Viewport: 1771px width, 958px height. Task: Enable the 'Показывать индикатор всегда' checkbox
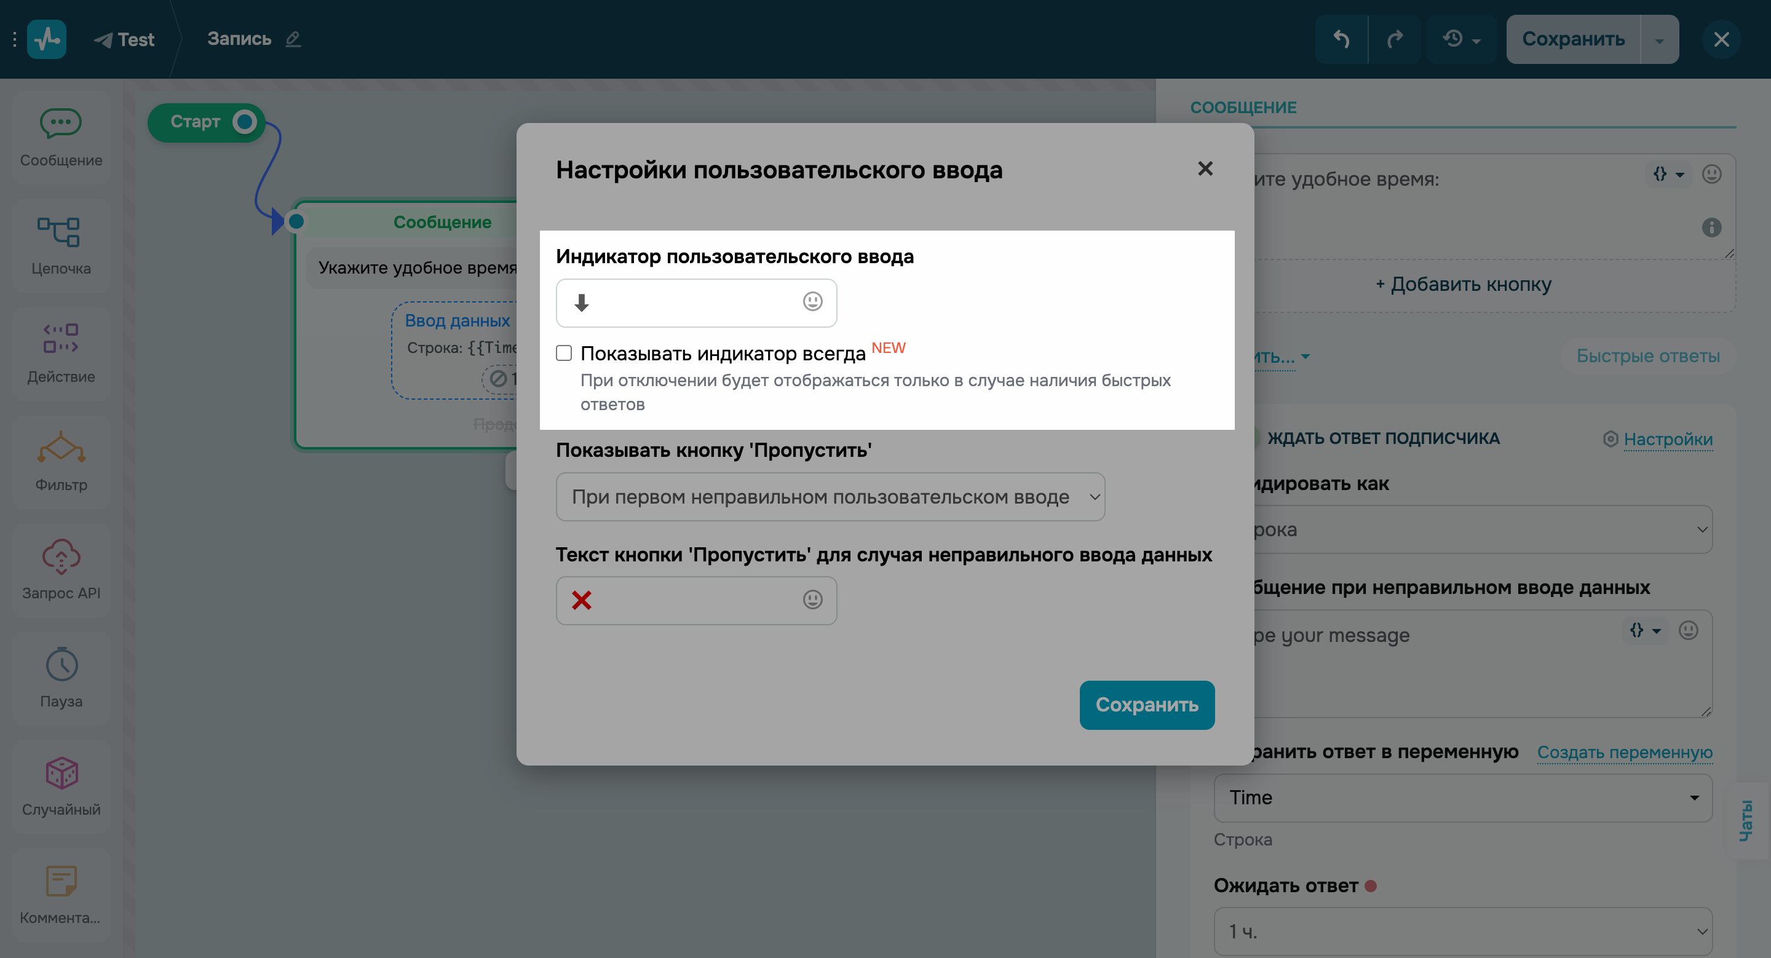(564, 352)
